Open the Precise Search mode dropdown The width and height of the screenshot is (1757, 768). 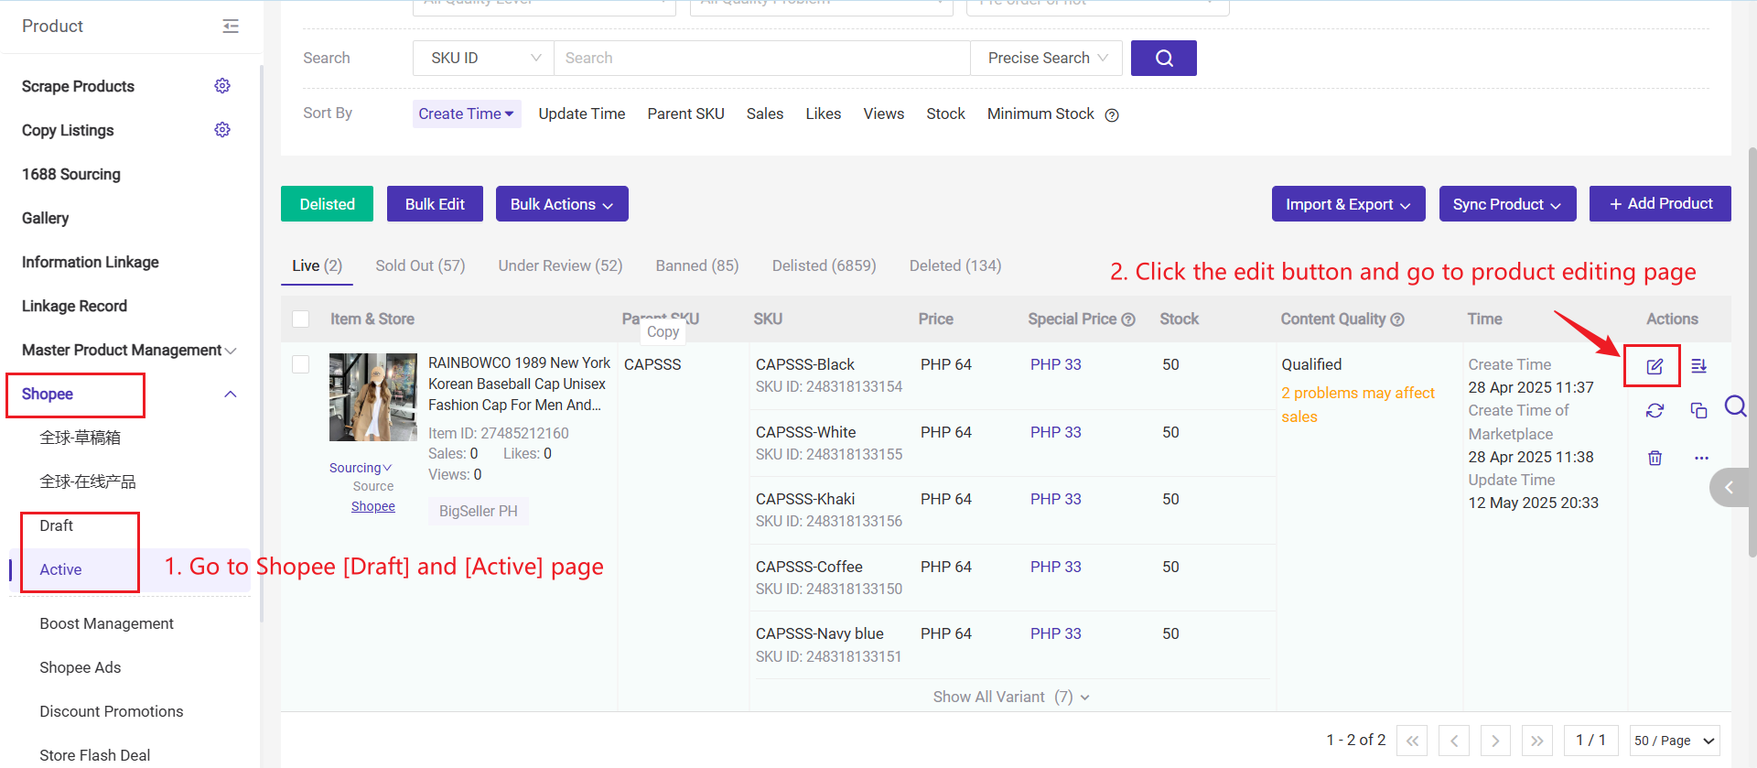1046,58
